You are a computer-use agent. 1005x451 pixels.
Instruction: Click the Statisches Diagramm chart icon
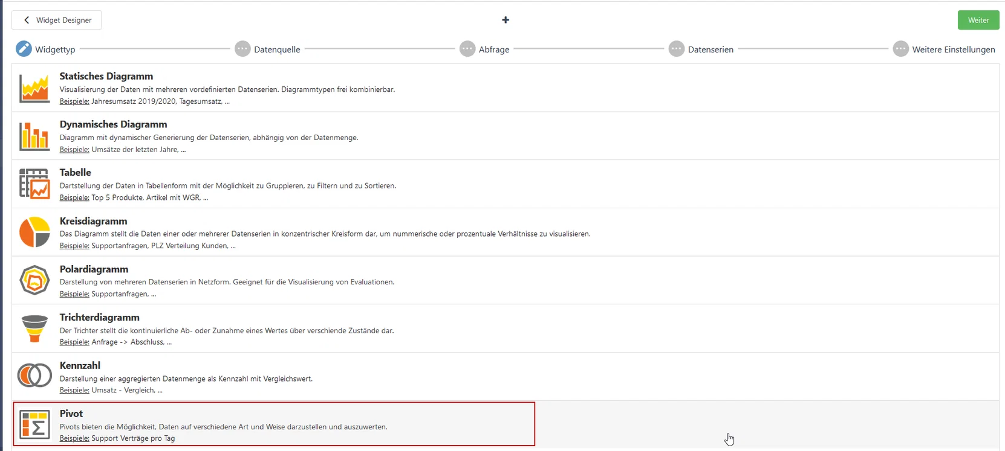[34, 88]
